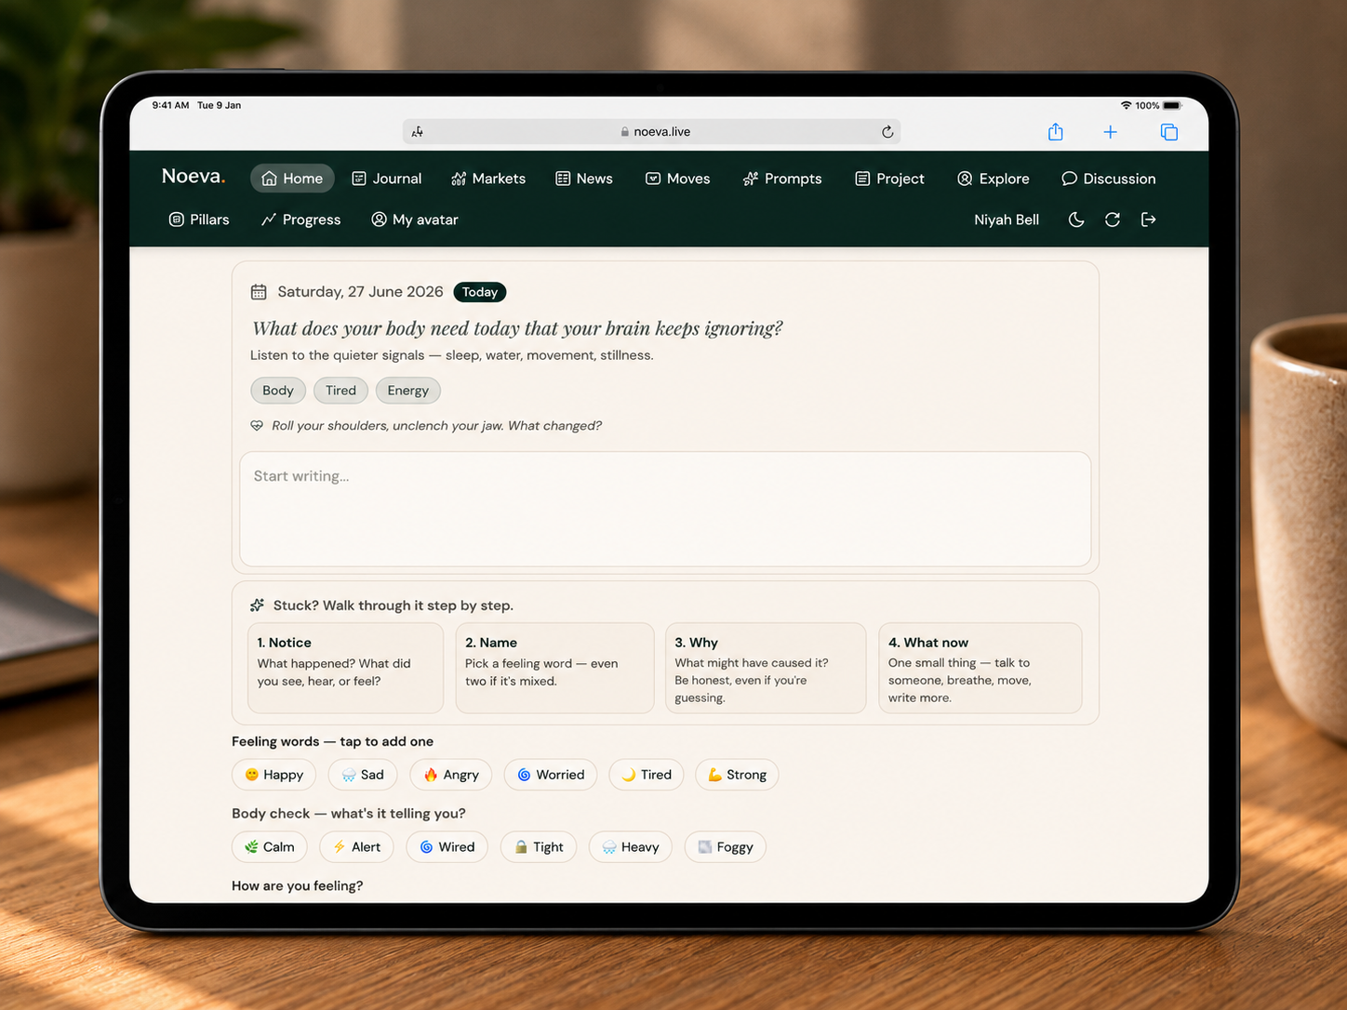Add the Tired feeling word chip with moon
Screen dimensions: 1347x1010
647,775
